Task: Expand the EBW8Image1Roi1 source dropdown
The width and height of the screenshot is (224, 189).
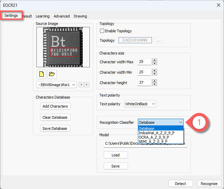Action: [x=57, y=84]
